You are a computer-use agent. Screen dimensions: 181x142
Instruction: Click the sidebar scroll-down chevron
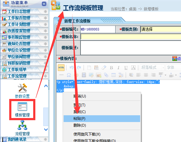pos(46,129)
